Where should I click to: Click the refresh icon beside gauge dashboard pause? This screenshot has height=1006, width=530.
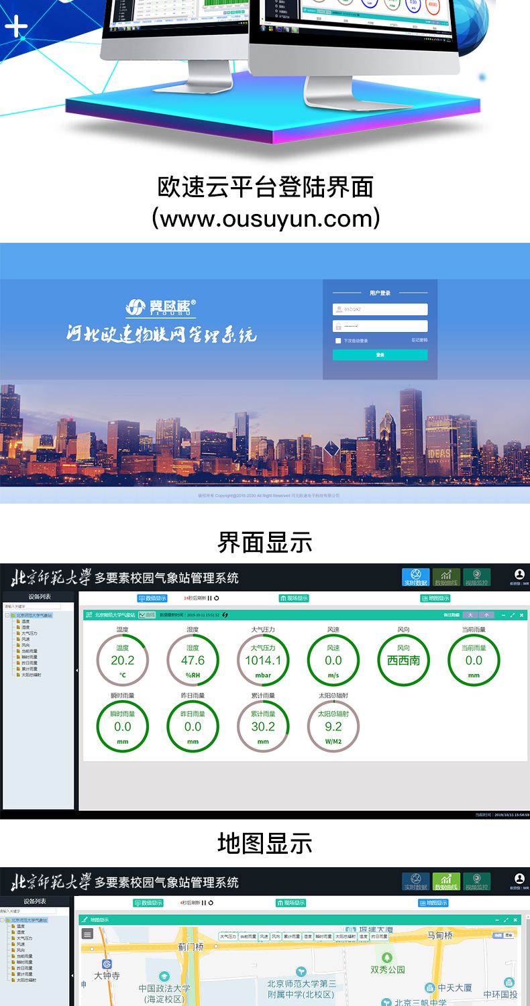216,598
